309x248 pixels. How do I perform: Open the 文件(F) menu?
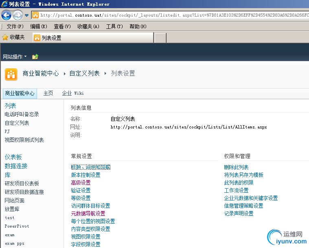click(x=15, y=26)
